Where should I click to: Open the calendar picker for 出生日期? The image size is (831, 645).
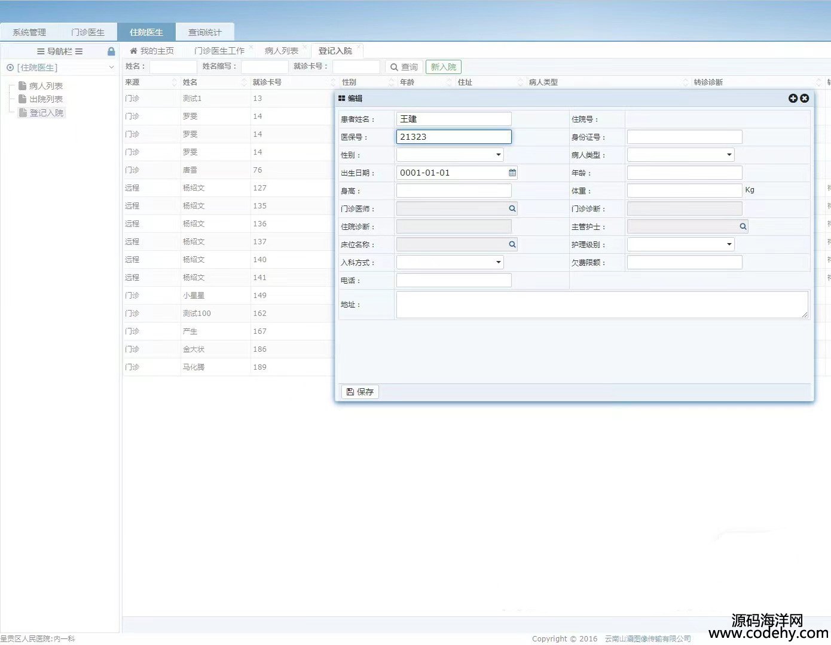click(512, 173)
